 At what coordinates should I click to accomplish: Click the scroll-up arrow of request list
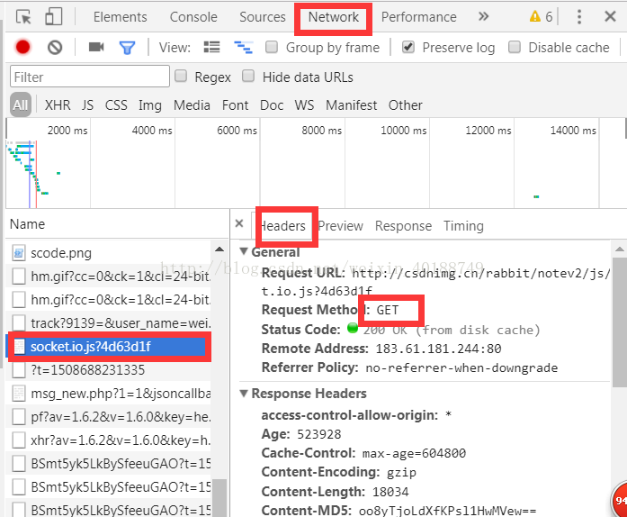(219, 249)
